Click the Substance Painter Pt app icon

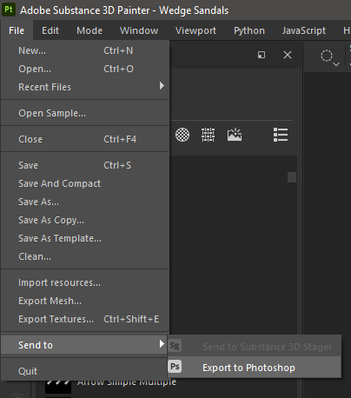coord(9,10)
